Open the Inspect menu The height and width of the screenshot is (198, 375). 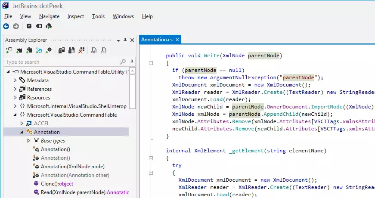click(x=76, y=16)
